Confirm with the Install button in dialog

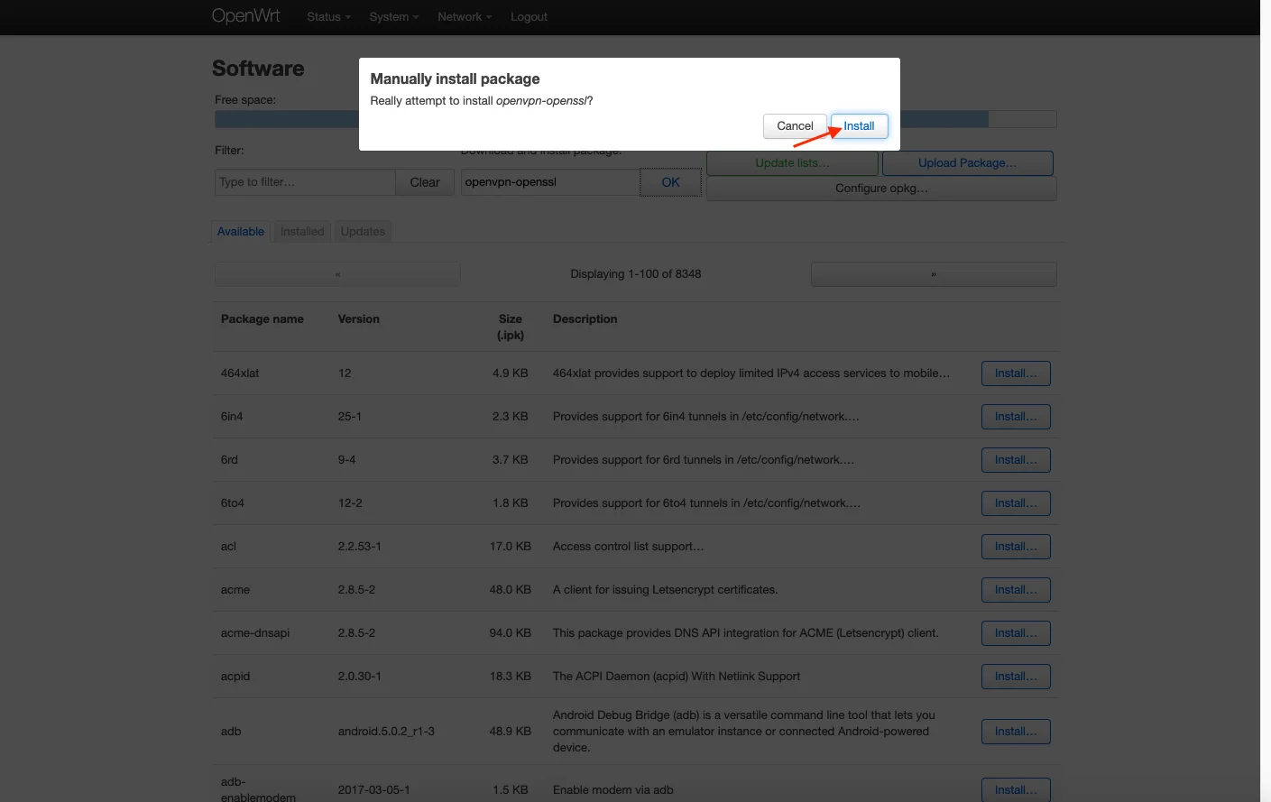pyautogui.click(x=859, y=126)
